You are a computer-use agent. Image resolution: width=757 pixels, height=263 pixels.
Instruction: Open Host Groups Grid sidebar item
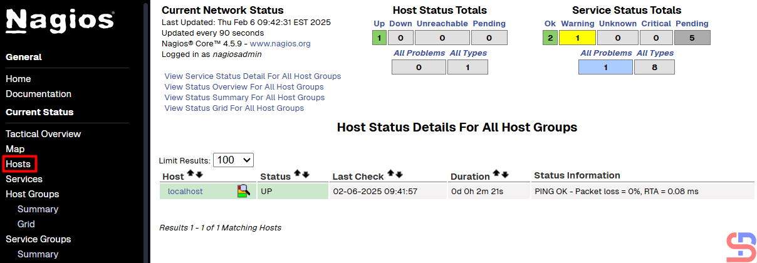(26, 224)
